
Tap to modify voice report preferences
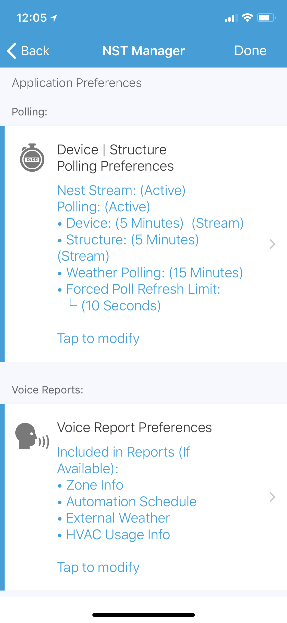tap(98, 568)
